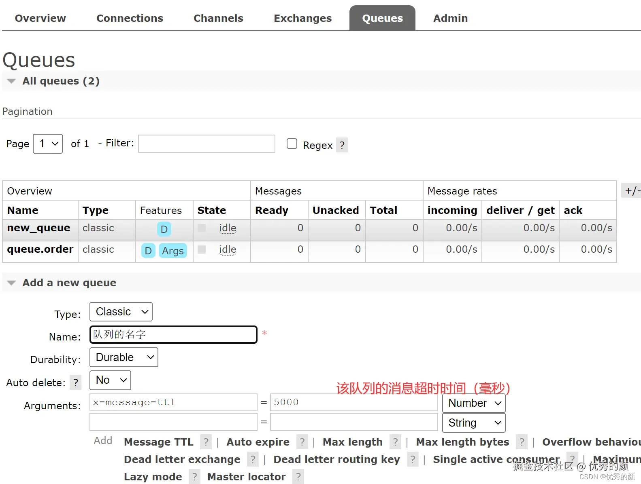Add the Dead letter routing key argument

pos(336,459)
